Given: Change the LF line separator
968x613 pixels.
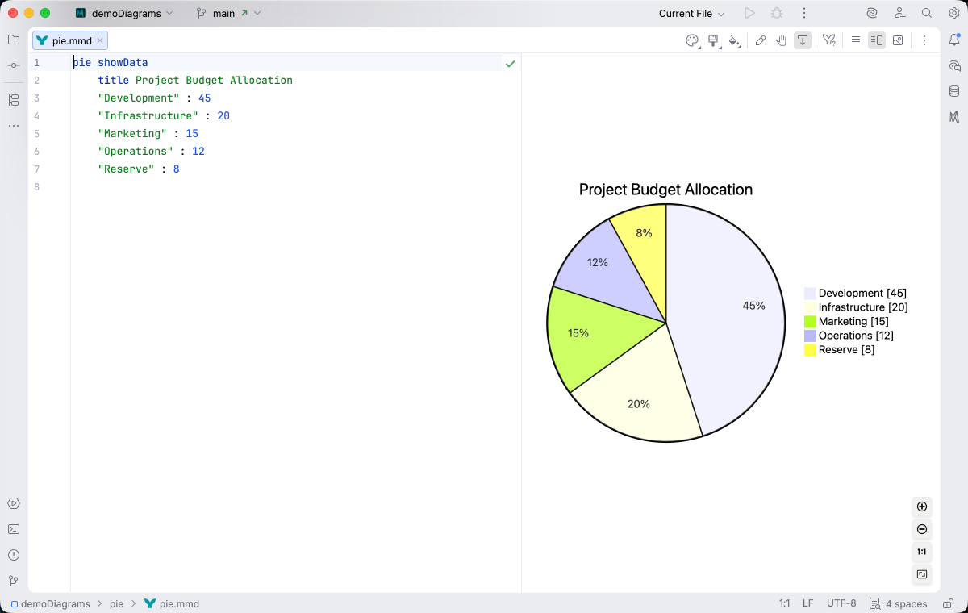Looking at the screenshot, I should 808,603.
